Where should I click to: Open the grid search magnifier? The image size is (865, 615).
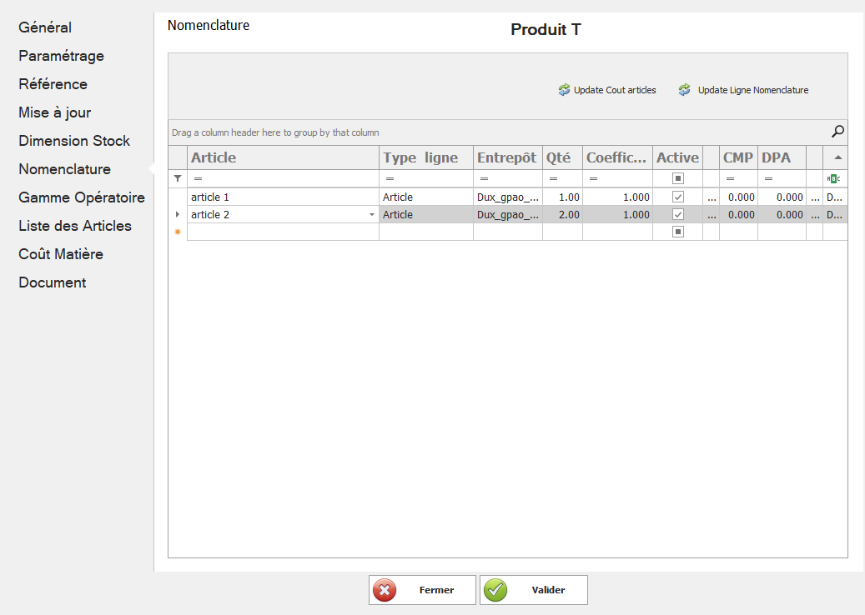tap(837, 132)
